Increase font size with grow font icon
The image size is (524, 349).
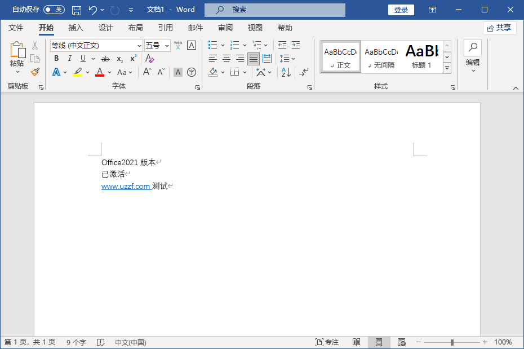[x=147, y=72]
